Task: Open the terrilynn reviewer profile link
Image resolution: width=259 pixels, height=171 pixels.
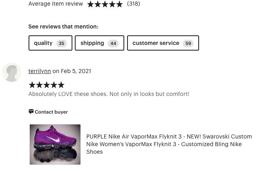Action: pos(40,71)
